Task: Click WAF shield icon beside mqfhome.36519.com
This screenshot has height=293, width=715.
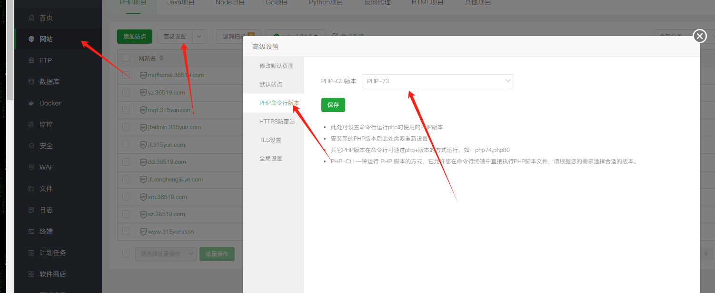Action: [x=143, y=75]
